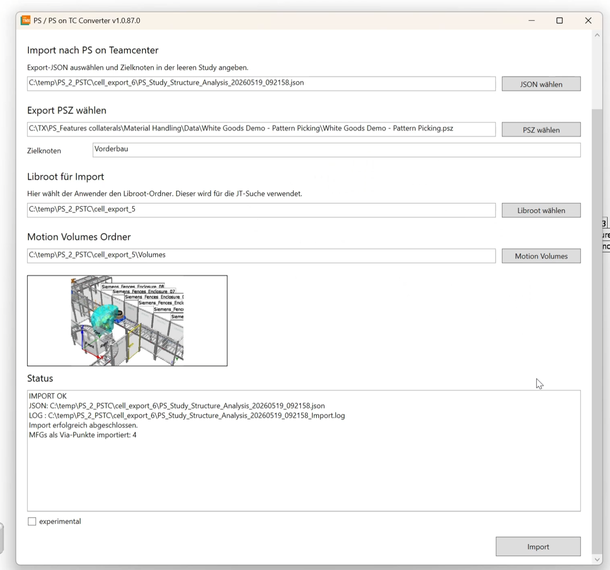Click the PSZ wählen button

541,129
